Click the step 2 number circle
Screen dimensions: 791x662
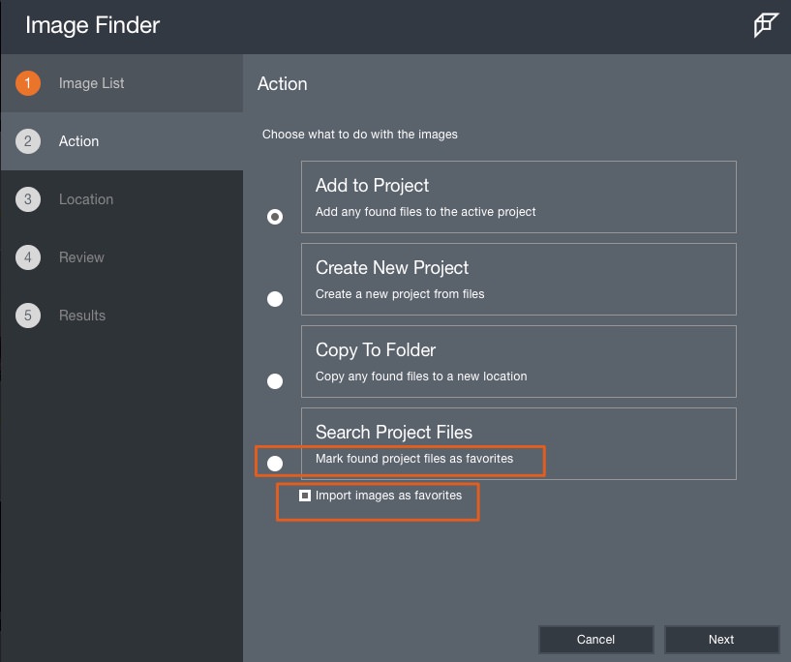tap(28, 141)
